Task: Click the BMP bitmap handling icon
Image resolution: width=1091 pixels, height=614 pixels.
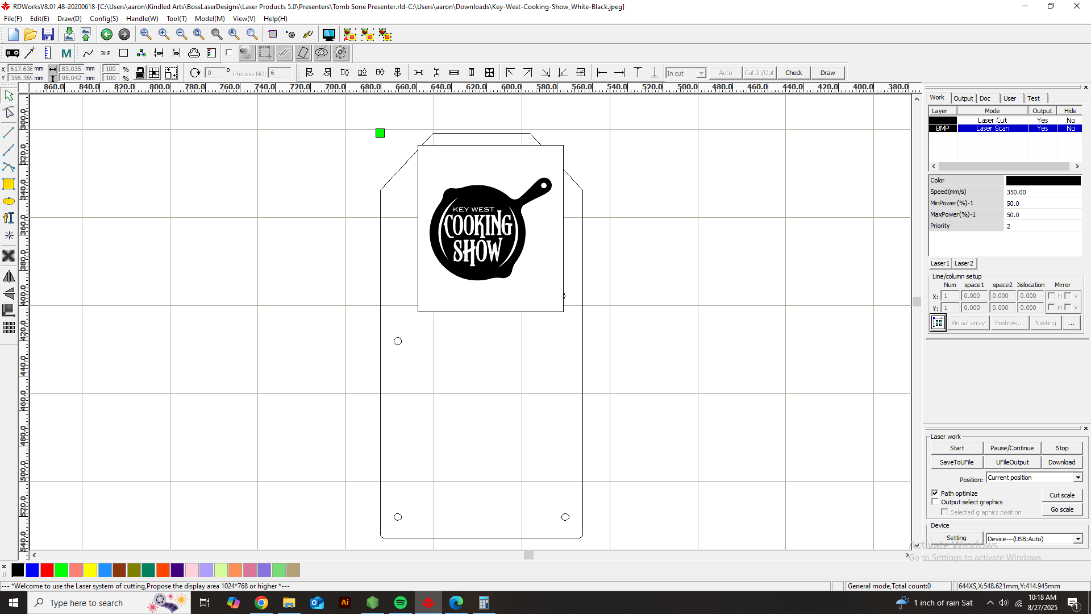Action: coord(106,53)
